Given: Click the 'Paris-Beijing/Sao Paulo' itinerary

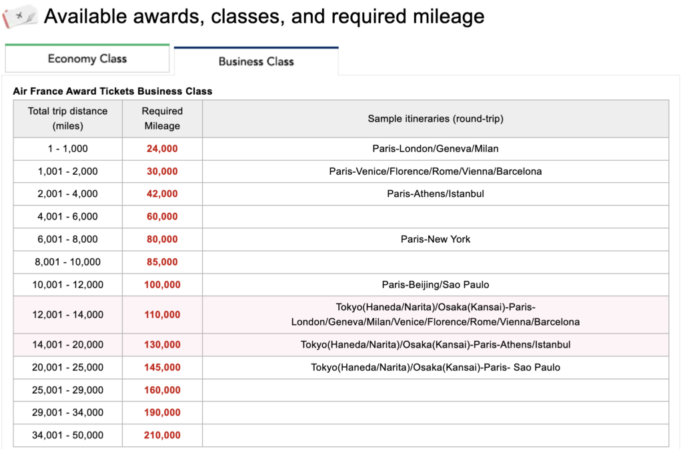Looking at the screenshot, I should tap(436, 284).
